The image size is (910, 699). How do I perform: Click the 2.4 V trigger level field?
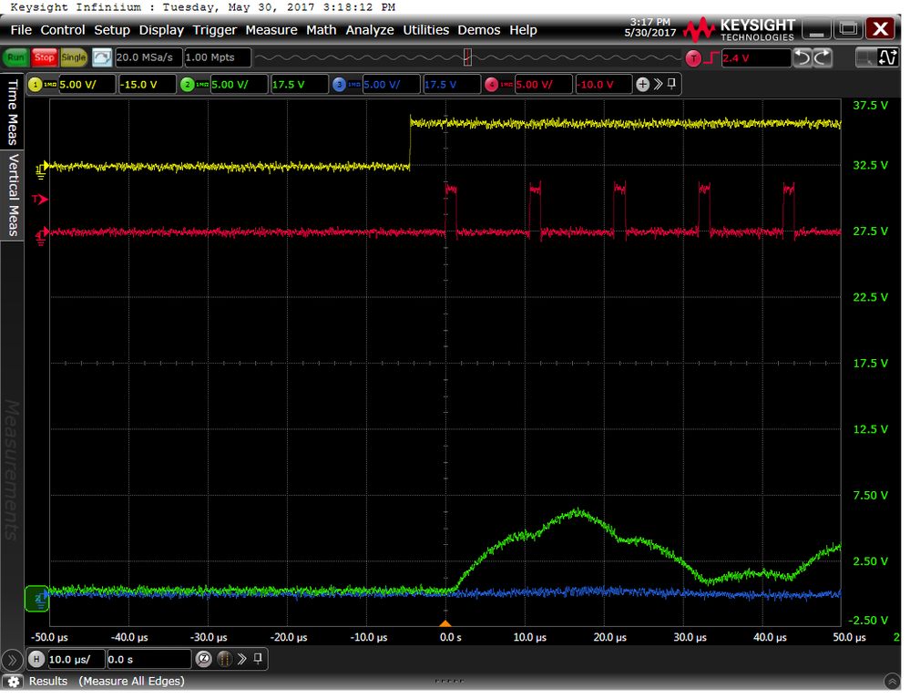tap(756, 58)
